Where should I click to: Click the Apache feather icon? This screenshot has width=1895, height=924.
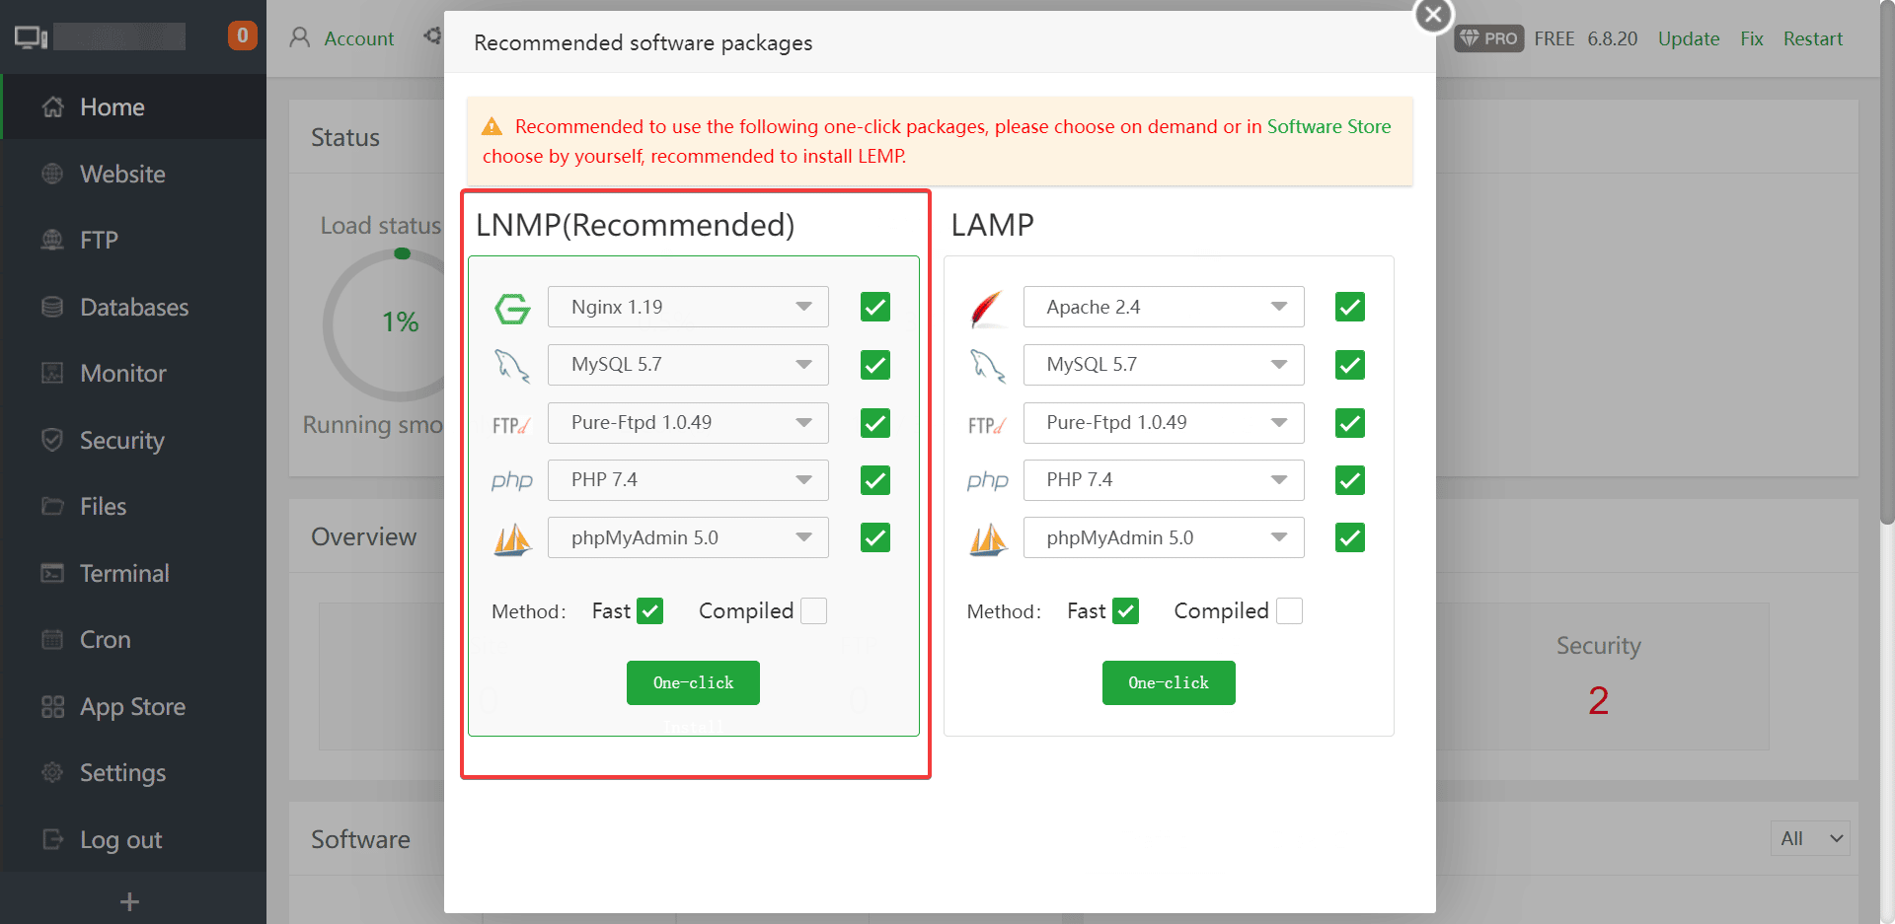coord(987,309)
